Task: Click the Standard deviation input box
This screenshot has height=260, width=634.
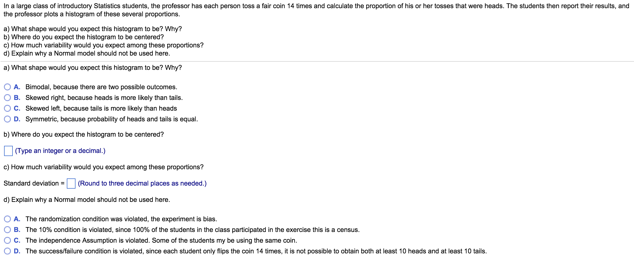Action: (71, 184)
